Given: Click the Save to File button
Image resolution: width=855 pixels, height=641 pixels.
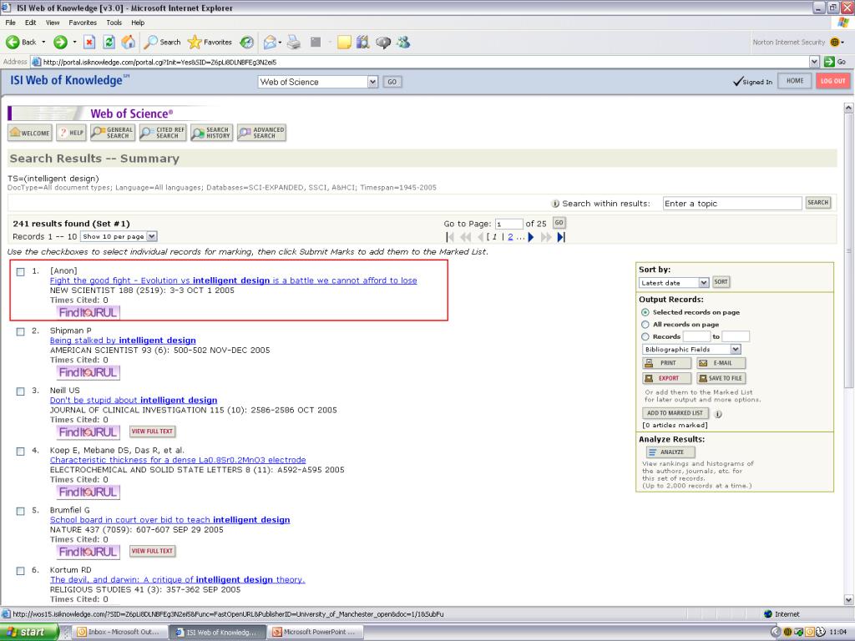Looking at the screenshot, I should (x=721, y=378).
